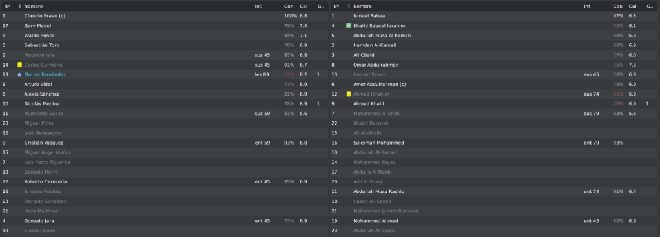
Task: Click Gary Medel's 7.4 rating
Action: [303, 26]
